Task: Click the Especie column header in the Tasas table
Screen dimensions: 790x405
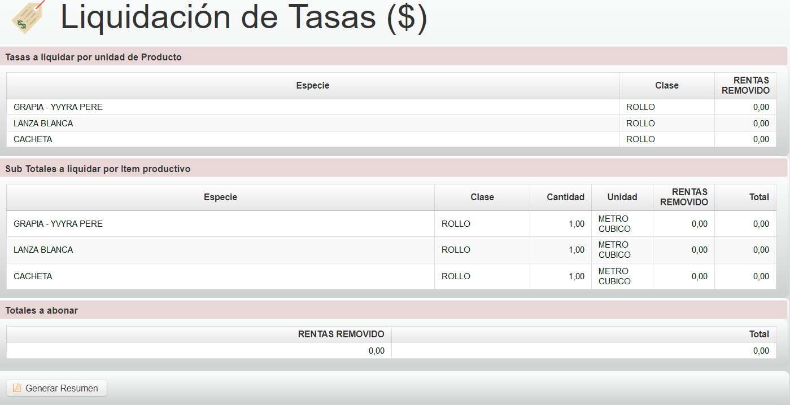Action: coord(313,86)
